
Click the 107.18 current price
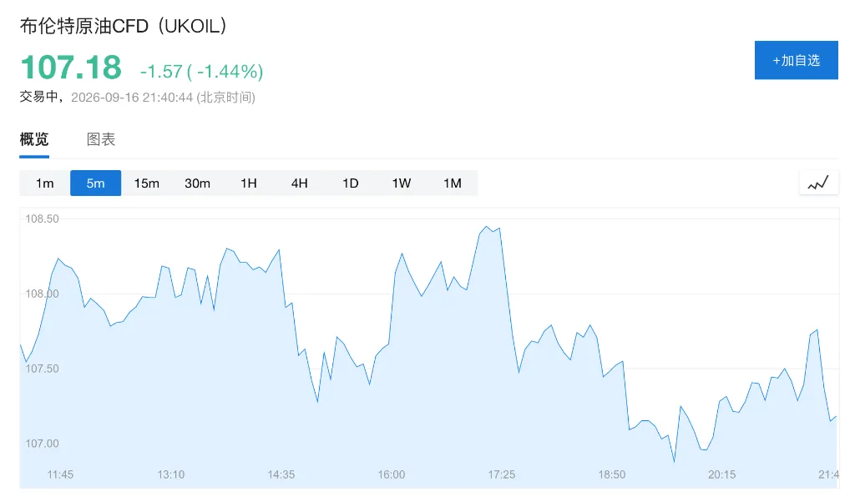pyautogui.click(x=71, y=68)
